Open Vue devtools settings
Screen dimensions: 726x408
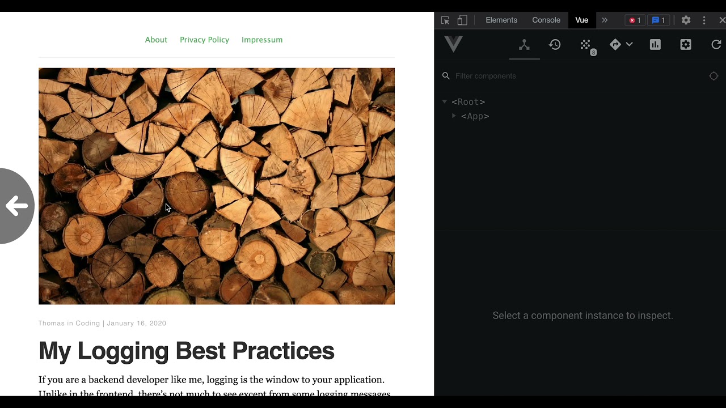pyautogui.click(x=686, y=45)
